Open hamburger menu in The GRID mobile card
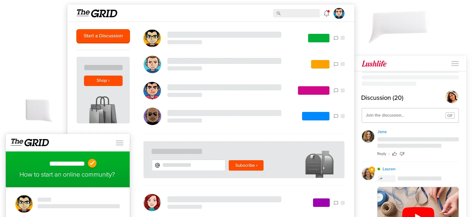Viewport: 472px width, 217px height. point(120,143)
